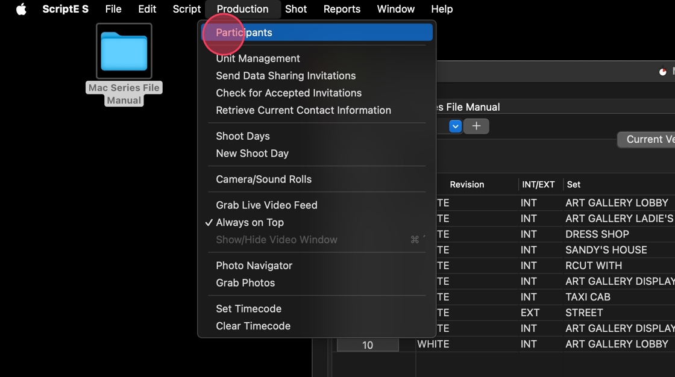The height and width of the screenshot is (377, 675).
Task: Select Send Data Sharing Invitations
Action: pos(286,76)
